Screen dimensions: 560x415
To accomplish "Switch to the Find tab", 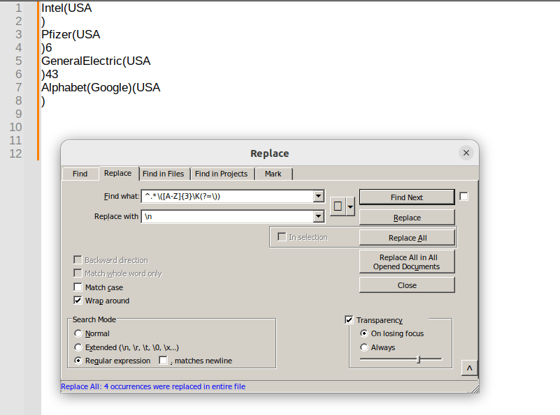I will [x=80, y=174].
